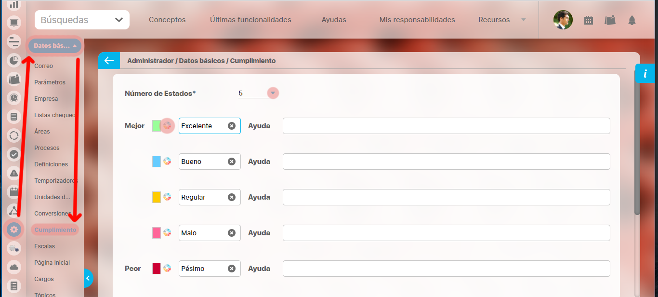Clear the Excelente text field

232,126
